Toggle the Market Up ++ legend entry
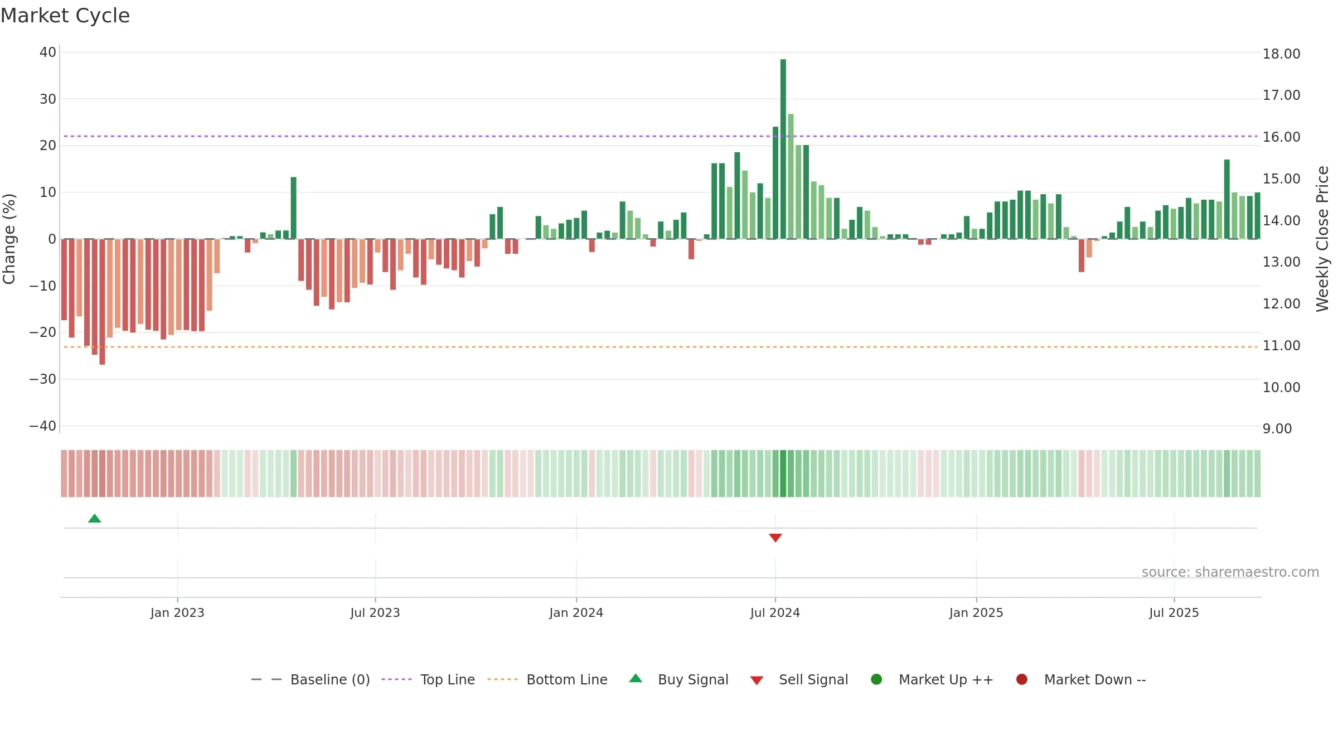Viewport: 1338px width, 753px height. [932, 680]
